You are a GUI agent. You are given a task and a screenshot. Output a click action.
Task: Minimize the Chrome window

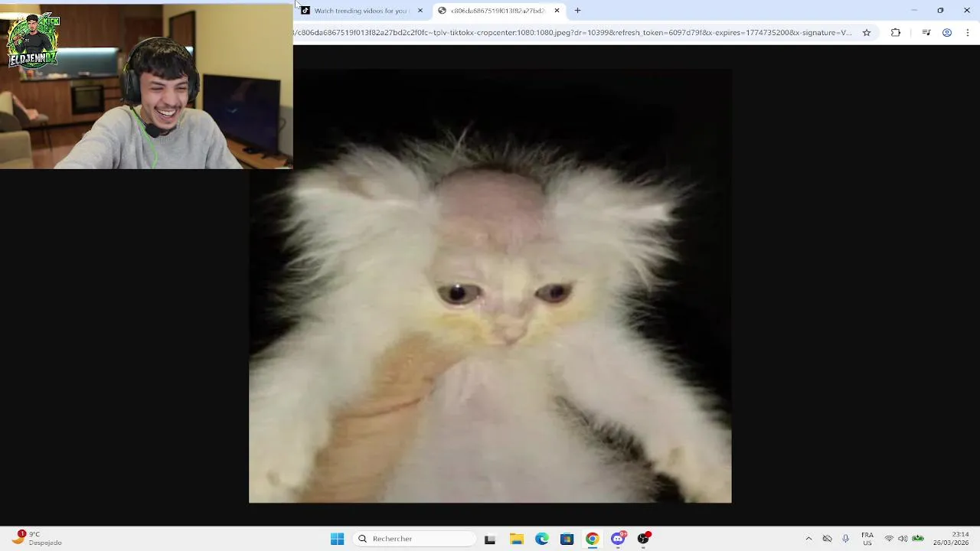(914, 11)
